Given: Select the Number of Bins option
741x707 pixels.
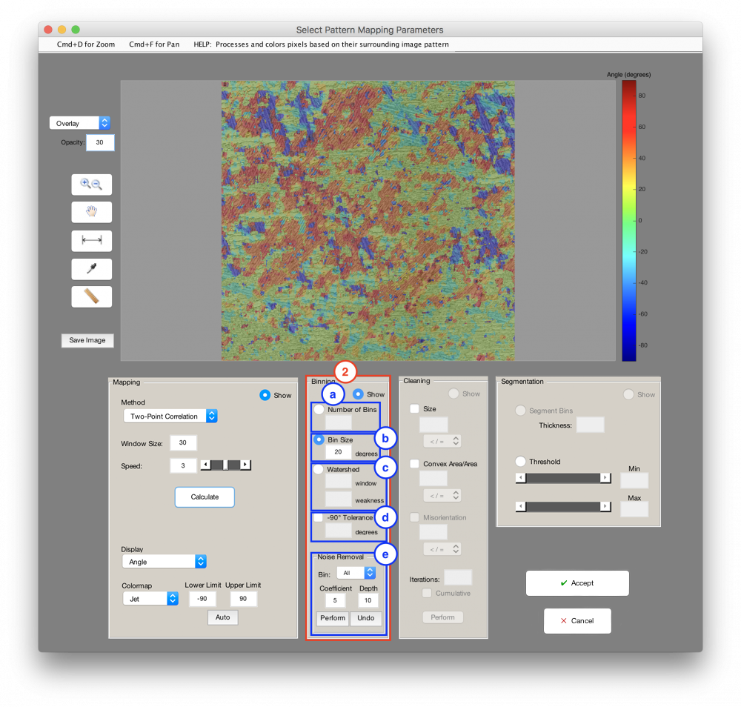Looking at the screenshot, I should click(319, 409).
